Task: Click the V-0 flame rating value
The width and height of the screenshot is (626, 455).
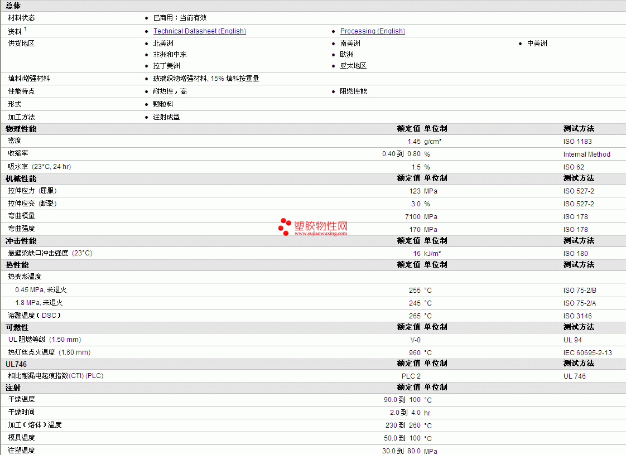Action: coord(416,340)
